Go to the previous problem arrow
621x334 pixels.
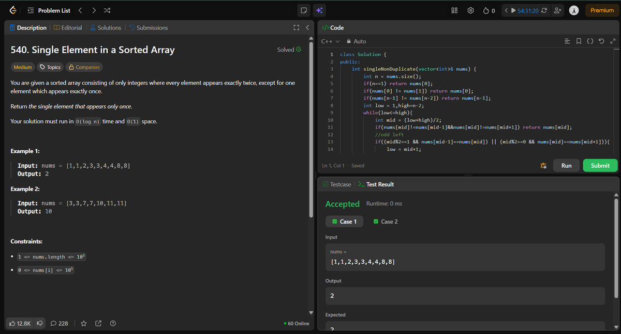(80, 10)
